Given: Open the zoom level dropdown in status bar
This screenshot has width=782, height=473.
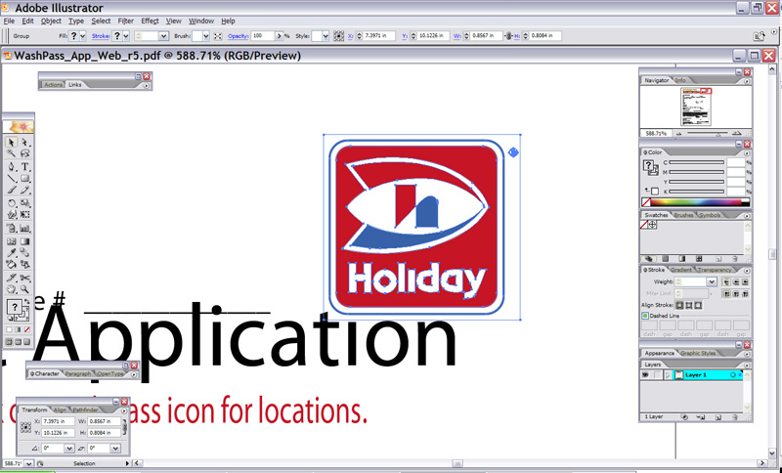Looking at the screenshot, I should [x=29, y=463].
